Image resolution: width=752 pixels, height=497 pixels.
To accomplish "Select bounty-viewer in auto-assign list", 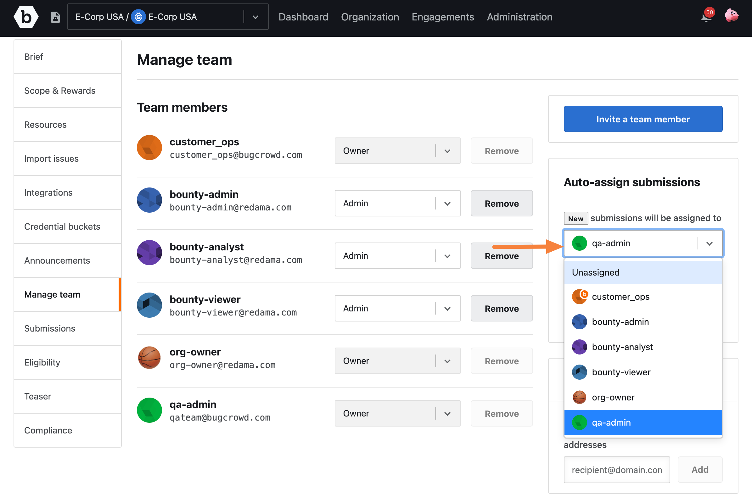I will [x=643, y=372].
